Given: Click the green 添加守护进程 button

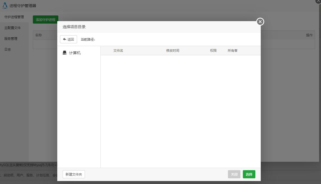Looking at the screenshot, I should pyautogui.click(x=45, y=20).
